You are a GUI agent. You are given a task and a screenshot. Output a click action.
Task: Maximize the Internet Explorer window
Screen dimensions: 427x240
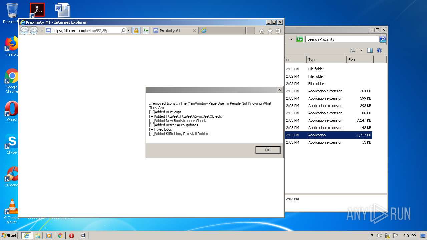pyautogui.click(x=274, y=22)
